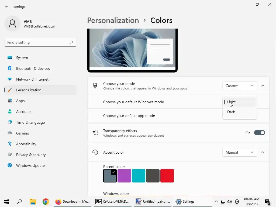Open Network & internet settings category
276x207 pixels.
40,79
